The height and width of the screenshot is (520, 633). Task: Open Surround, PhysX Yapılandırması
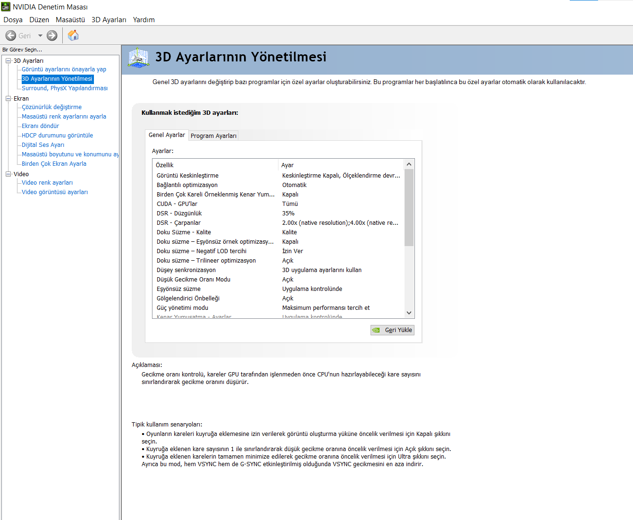tap(65, 88)
